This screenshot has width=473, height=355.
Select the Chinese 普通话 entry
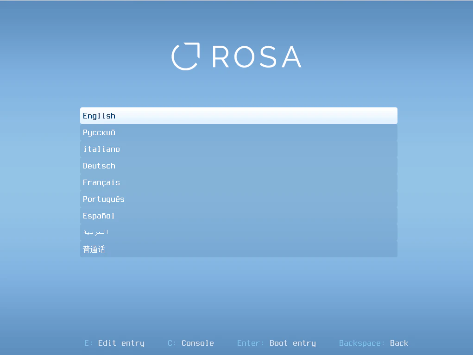tap(239, 249)
